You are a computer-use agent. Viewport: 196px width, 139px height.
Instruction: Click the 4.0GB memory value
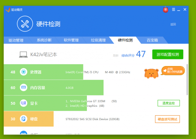coord(70,88)
